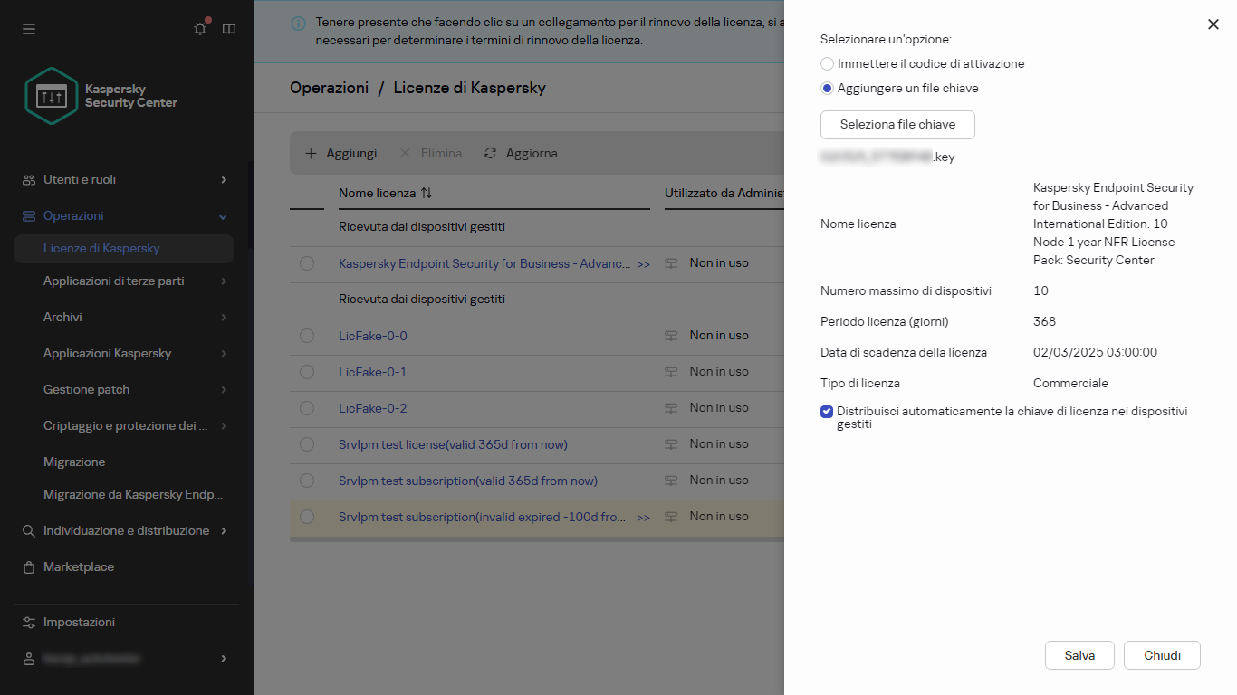Open the notifications bell icon
1237x695 pixels.
(x=200, y=29)
